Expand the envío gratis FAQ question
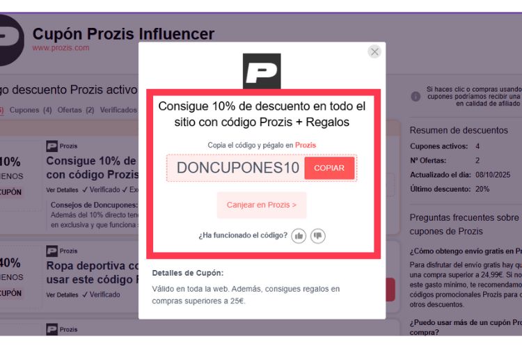The height and width of the screenshot is (348, 522). [x=466, y=251]
